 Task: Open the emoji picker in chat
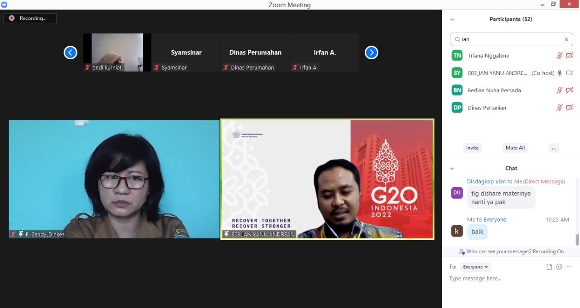[x=559, y=267]
